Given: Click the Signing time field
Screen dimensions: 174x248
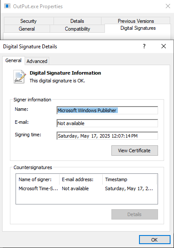Looking at the screenshot, I should [107, 136].
